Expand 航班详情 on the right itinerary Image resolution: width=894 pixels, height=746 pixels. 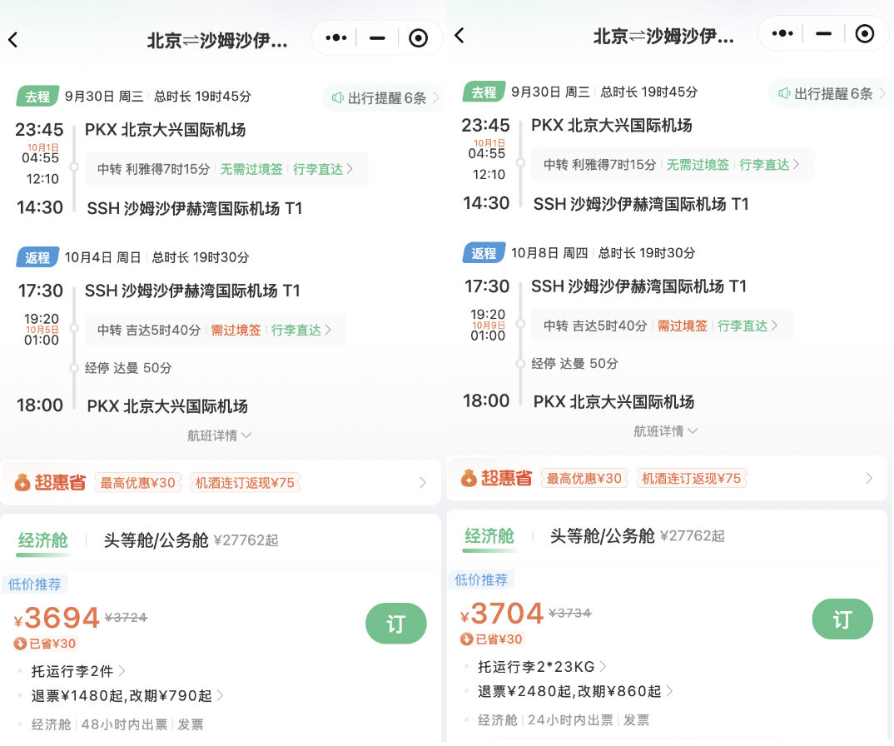(x=666, y=430)
